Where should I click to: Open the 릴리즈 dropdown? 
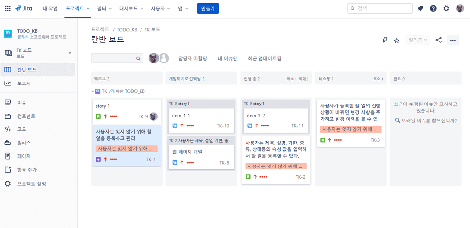(418, 40)
